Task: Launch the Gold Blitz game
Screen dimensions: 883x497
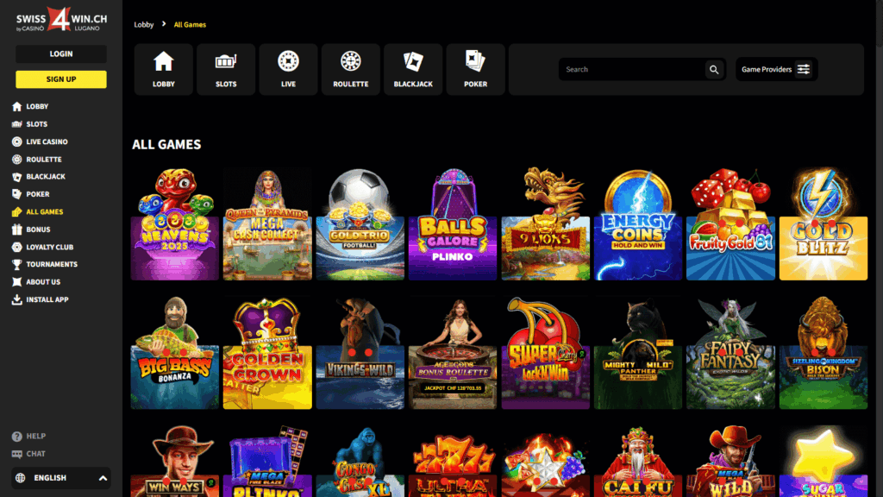Action: click(824, 224)
